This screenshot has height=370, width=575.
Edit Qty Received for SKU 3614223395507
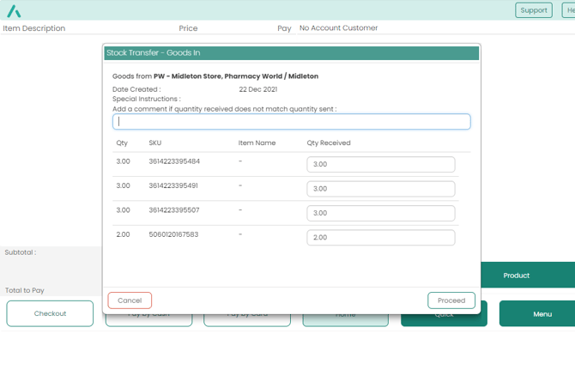380,213
